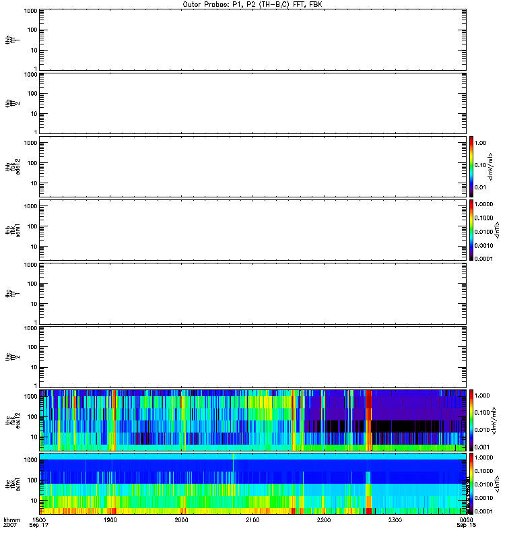Click the 'thc fbk edc12' y-axis label

tap(12, 420)
